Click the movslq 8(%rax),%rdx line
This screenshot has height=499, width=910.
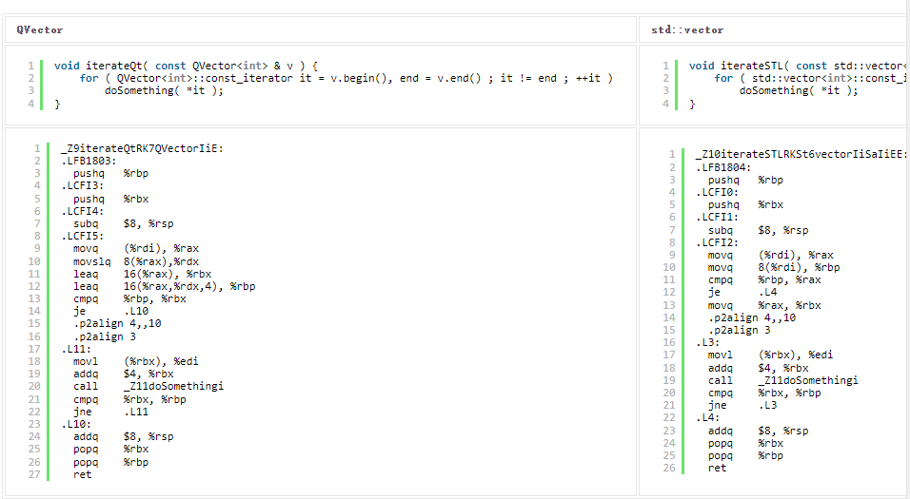[x=136, y=261]
